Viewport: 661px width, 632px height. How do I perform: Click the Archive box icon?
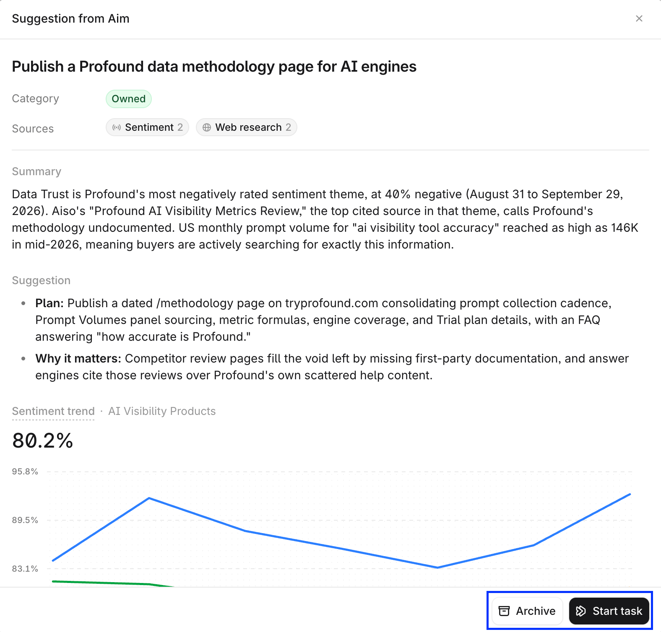pyautogui.click(x=504, y=611)
